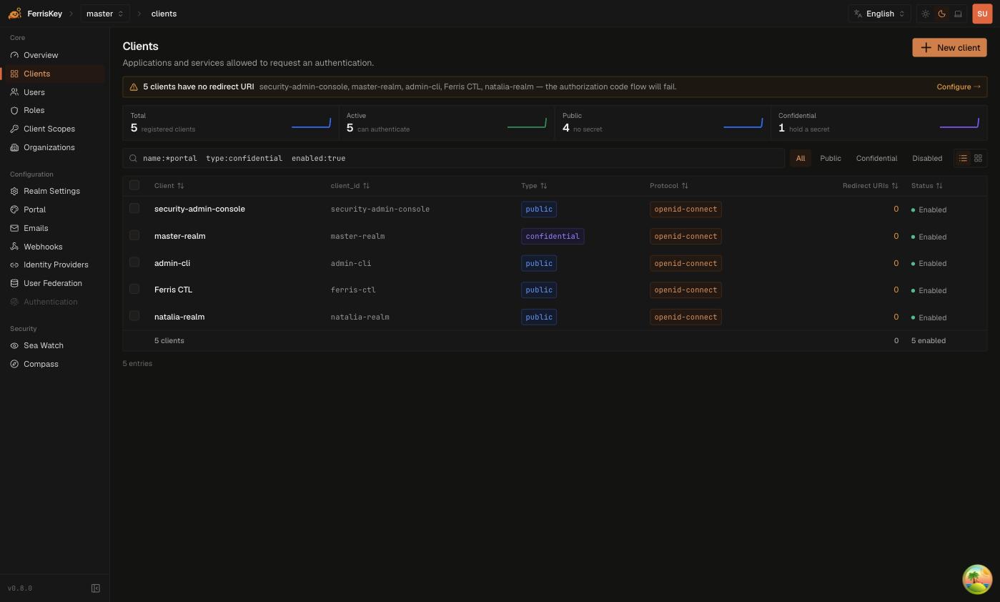Check the master-realm row checkbox
The width and height of the screenshot is (1000, 602).
[134, 235]
